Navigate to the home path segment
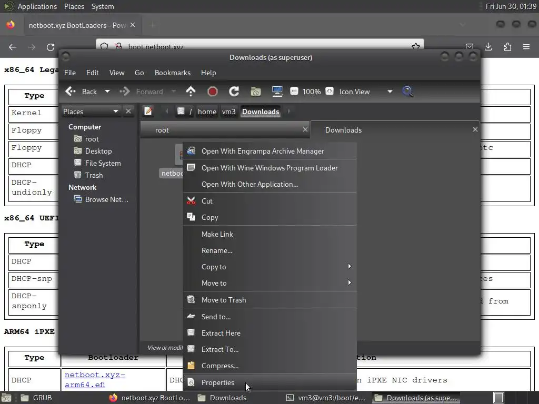 click(207, 112)
